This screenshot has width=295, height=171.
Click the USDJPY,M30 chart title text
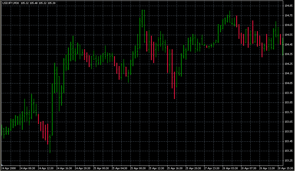pos(11,3)
